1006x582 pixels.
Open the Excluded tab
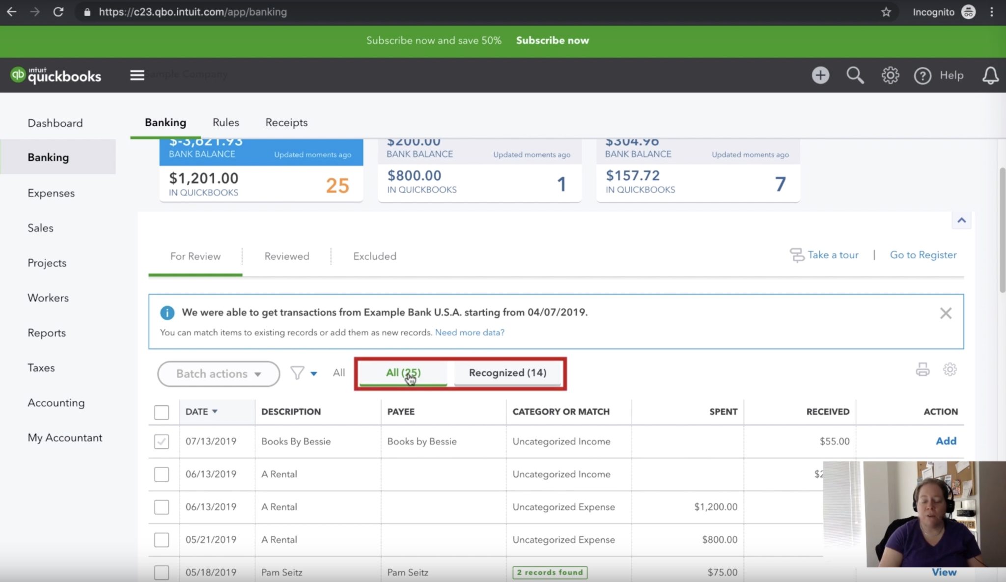pos(375,256)
